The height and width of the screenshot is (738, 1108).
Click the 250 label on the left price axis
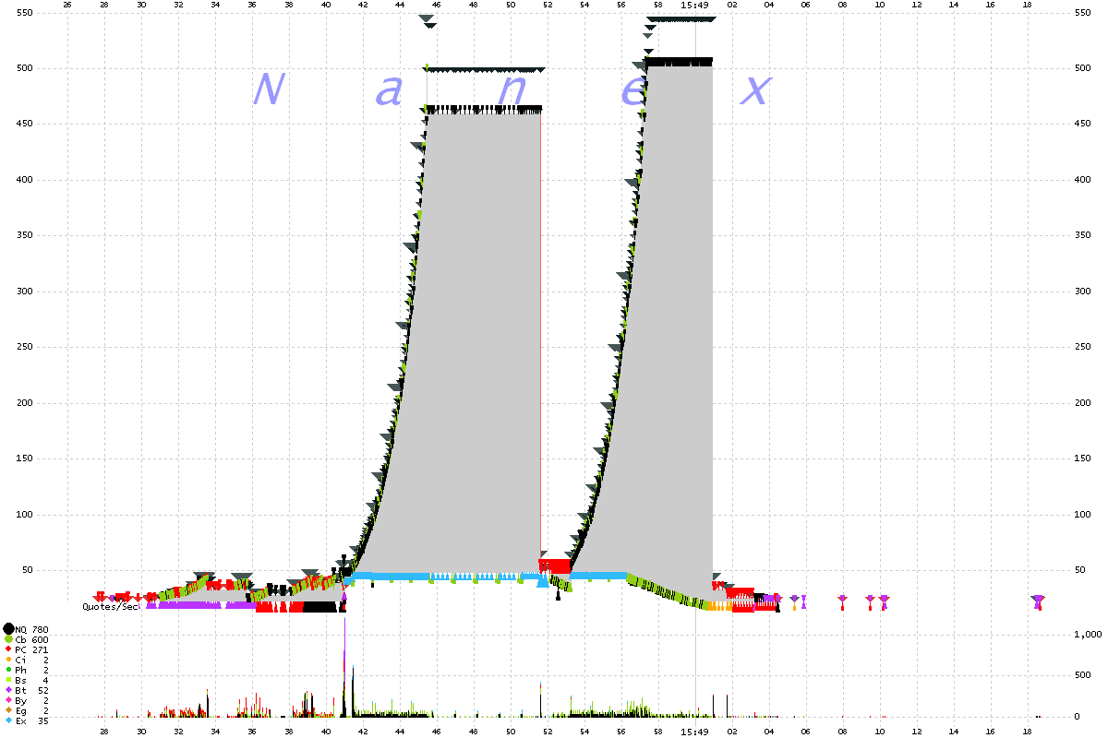tap(25, 348)
